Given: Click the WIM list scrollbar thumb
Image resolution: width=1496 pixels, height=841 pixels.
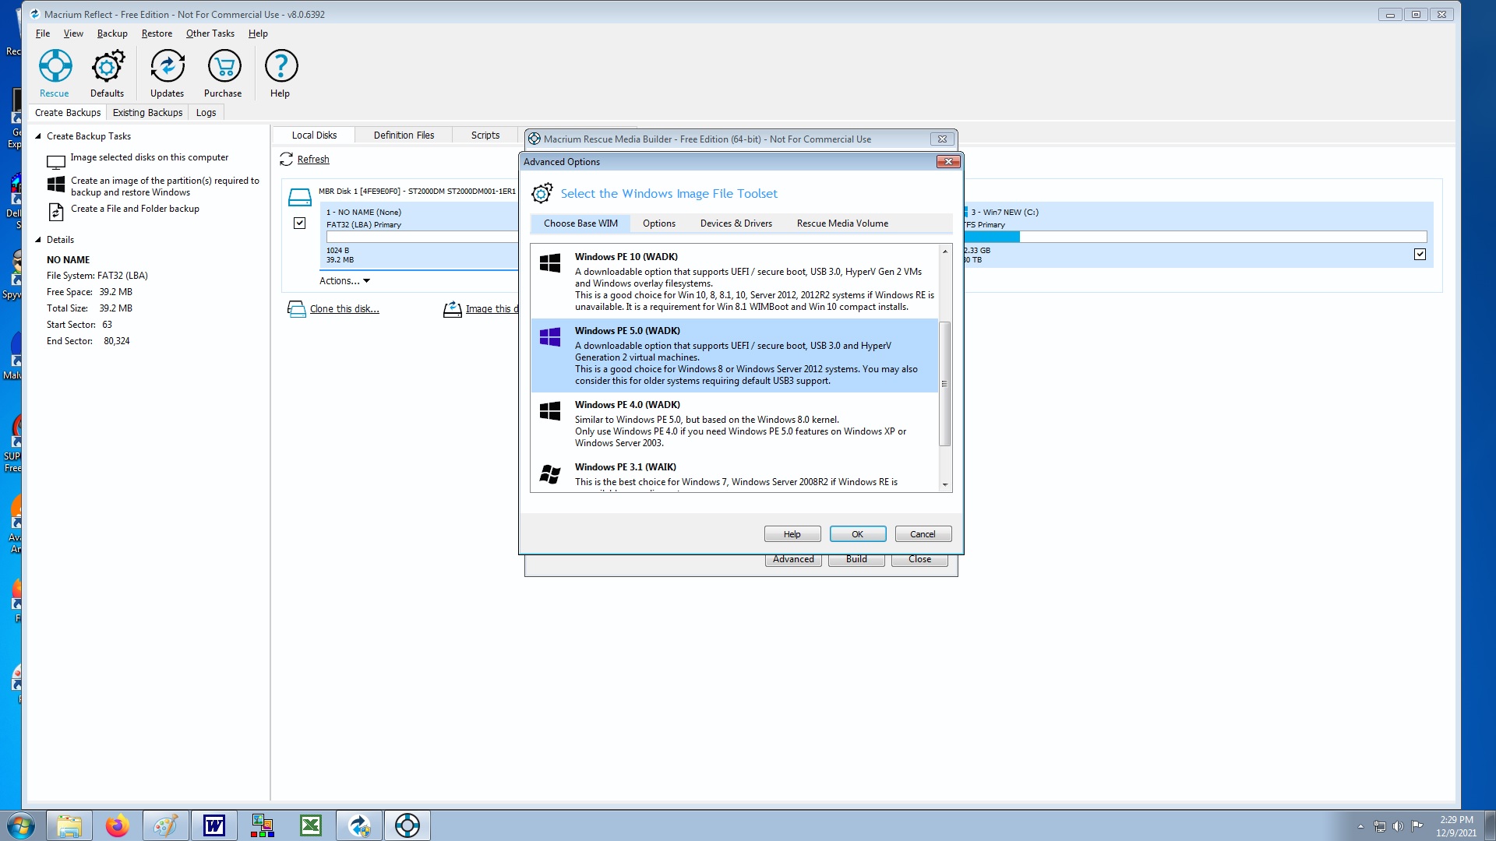Looking at the screenshot, I should (x=945, y=384).
